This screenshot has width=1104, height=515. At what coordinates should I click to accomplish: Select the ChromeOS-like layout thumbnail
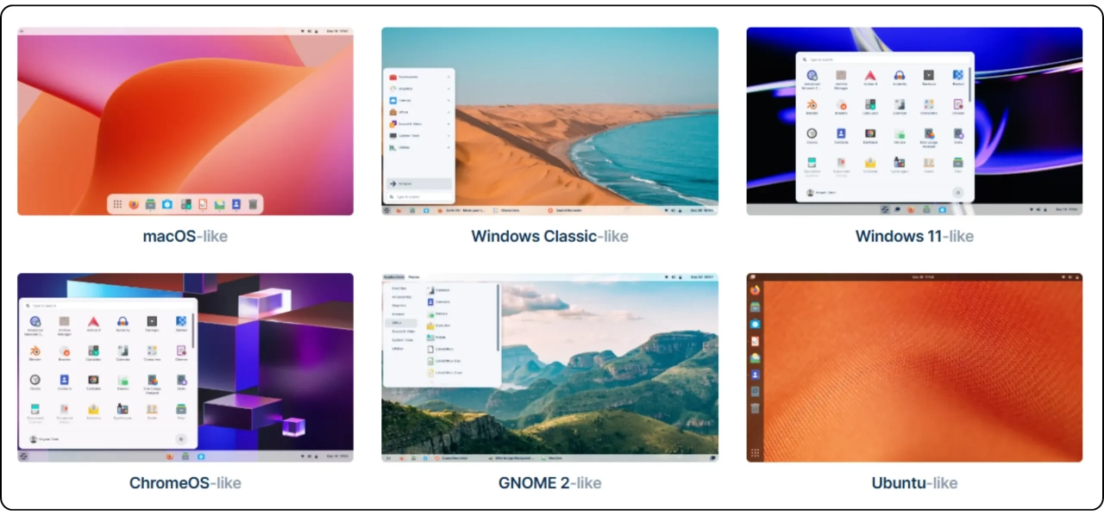[185, 368]
